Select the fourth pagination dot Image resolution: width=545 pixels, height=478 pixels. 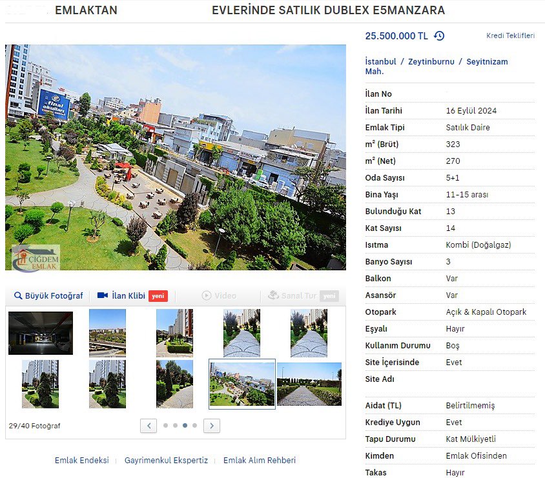pyautogui.click(x=194, y=426)
